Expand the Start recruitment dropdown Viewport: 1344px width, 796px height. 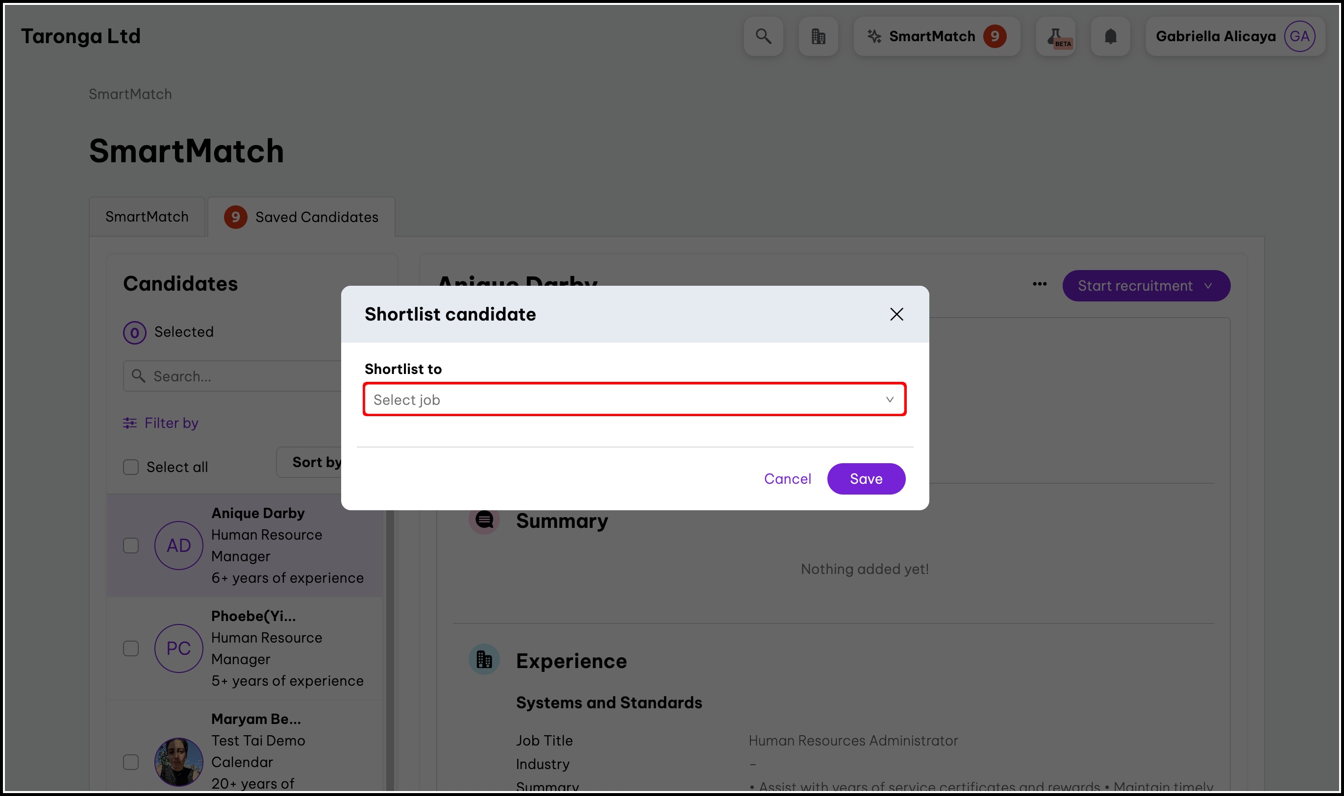click(x=1145, y=286)
